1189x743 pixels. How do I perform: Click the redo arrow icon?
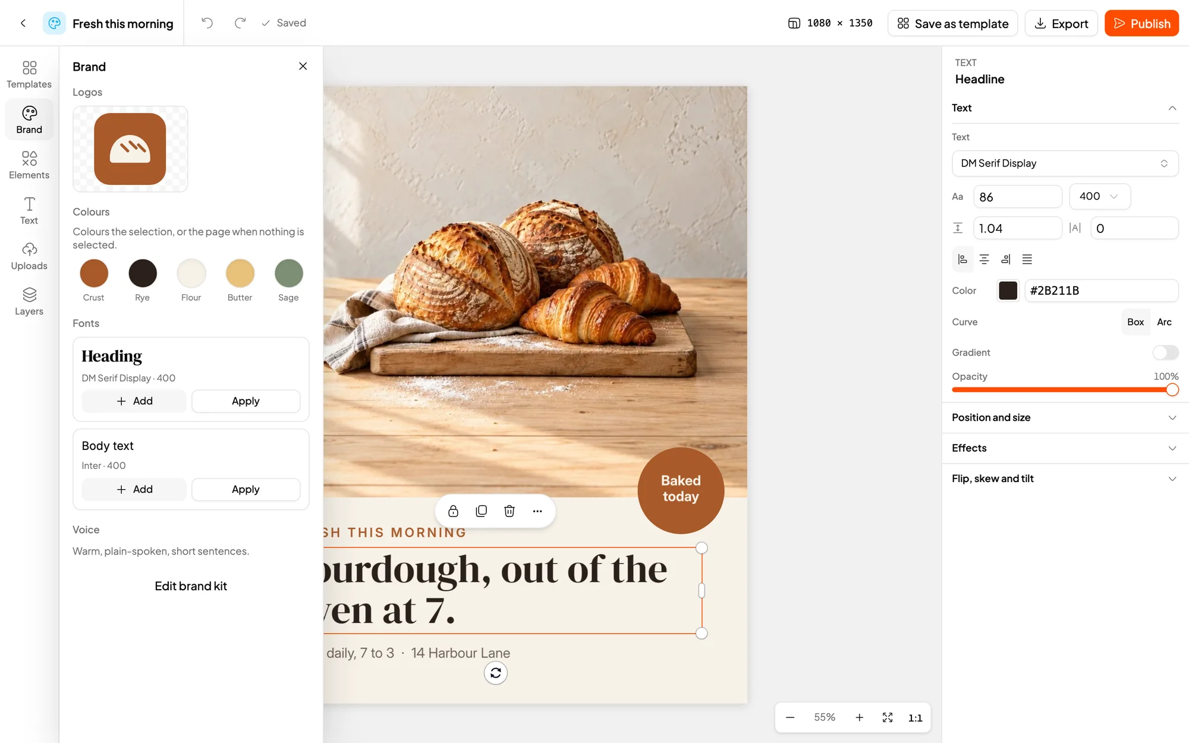pos(240,23)
